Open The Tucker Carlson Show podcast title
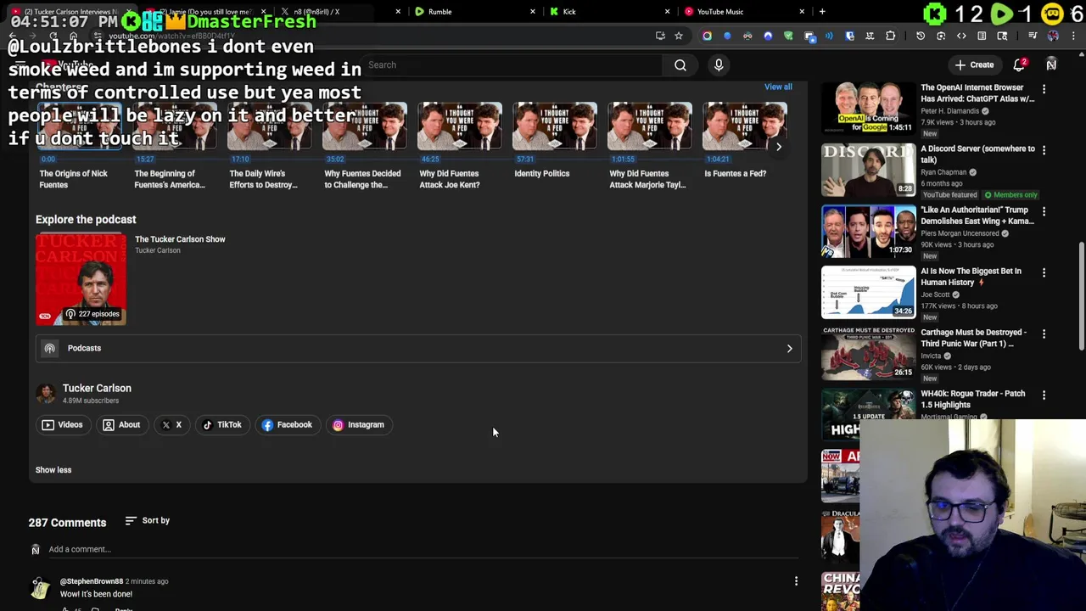Image resolution: width=1086 pixels, height=611 pixels. pyautogui.click(x=180, y=239)
